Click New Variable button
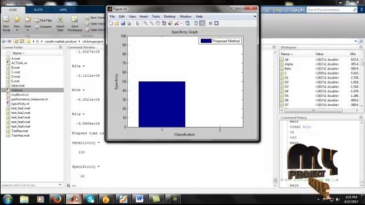 pyautogui.click(x=95, y=18)
